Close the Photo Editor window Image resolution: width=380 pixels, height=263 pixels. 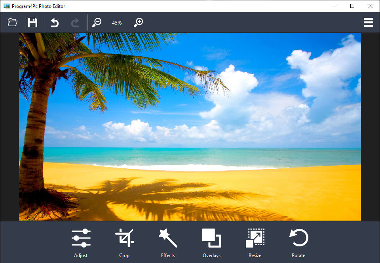coord(370,6)
